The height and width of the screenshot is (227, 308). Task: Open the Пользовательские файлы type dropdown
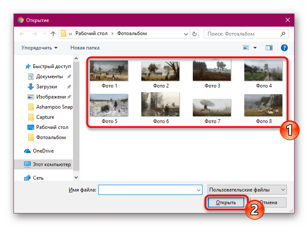[247, 190]
